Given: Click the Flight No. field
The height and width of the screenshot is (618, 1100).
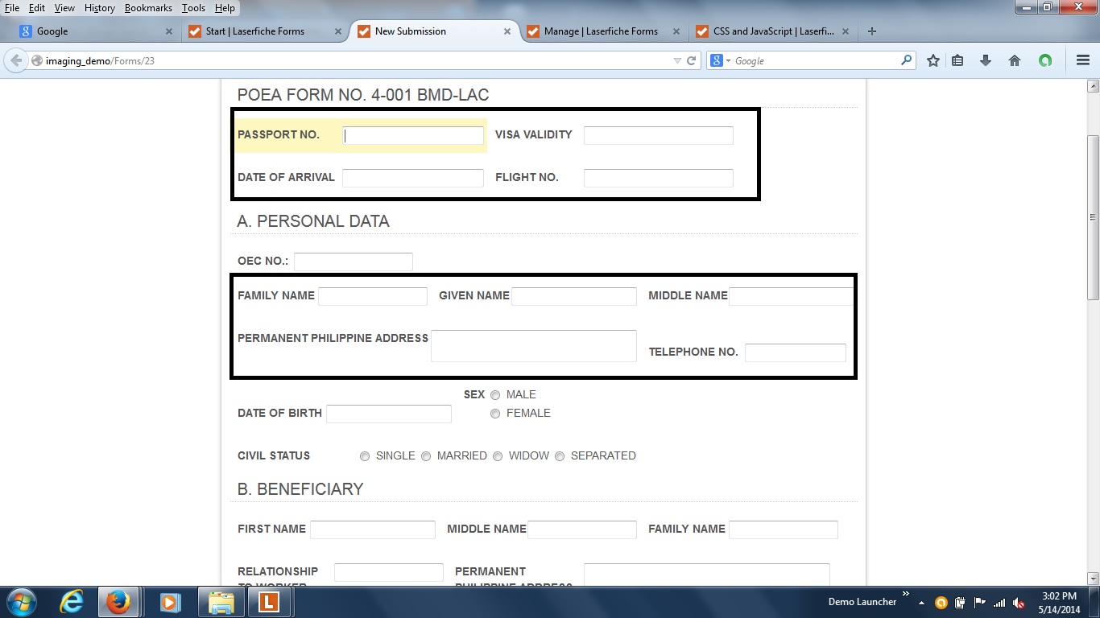Looking at the screenshot, I should coord(659,178).
